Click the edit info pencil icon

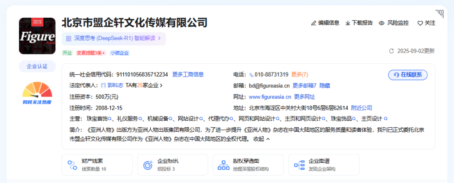pyautogui.click(x=314, y=23)
